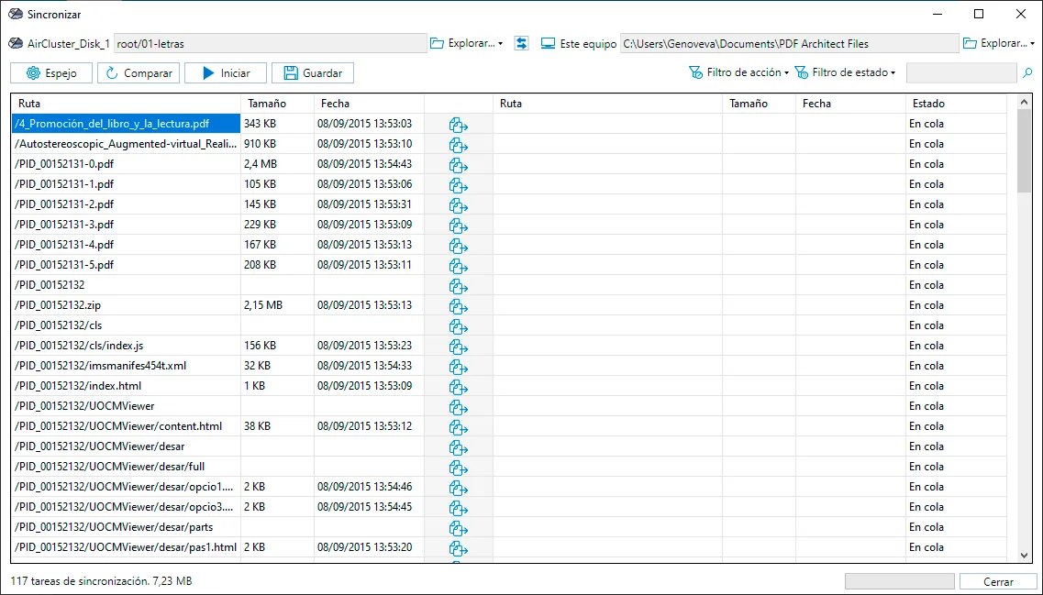Click sync action icon for desar/full row
The image size is (1043, 595).
pos(459,468)
